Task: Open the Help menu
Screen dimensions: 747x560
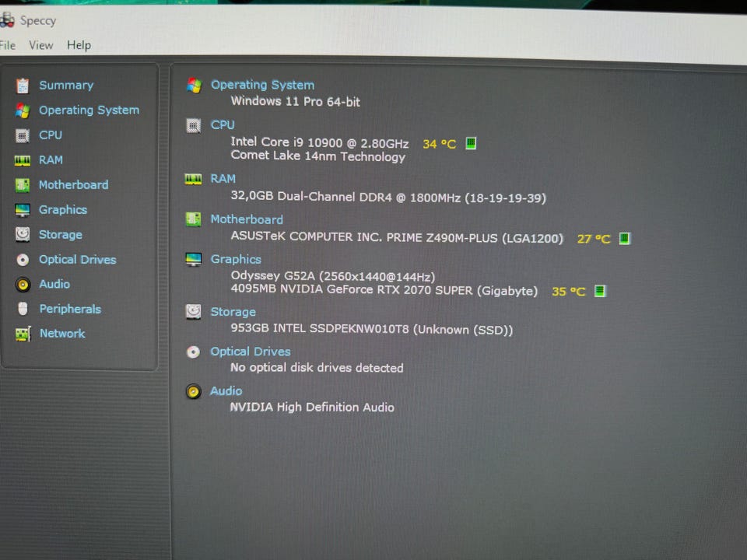Action: coord(79,45)
